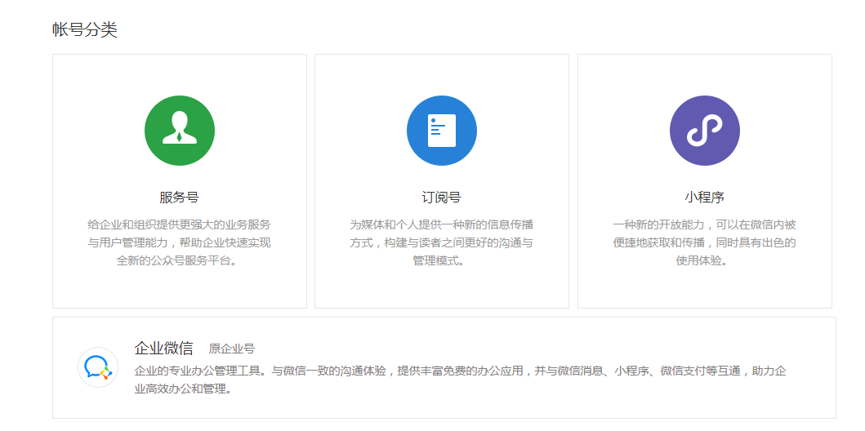Click description starting 给企业和组织提供更强大的业务服务
Screen dimensions: 865x431
179,242
